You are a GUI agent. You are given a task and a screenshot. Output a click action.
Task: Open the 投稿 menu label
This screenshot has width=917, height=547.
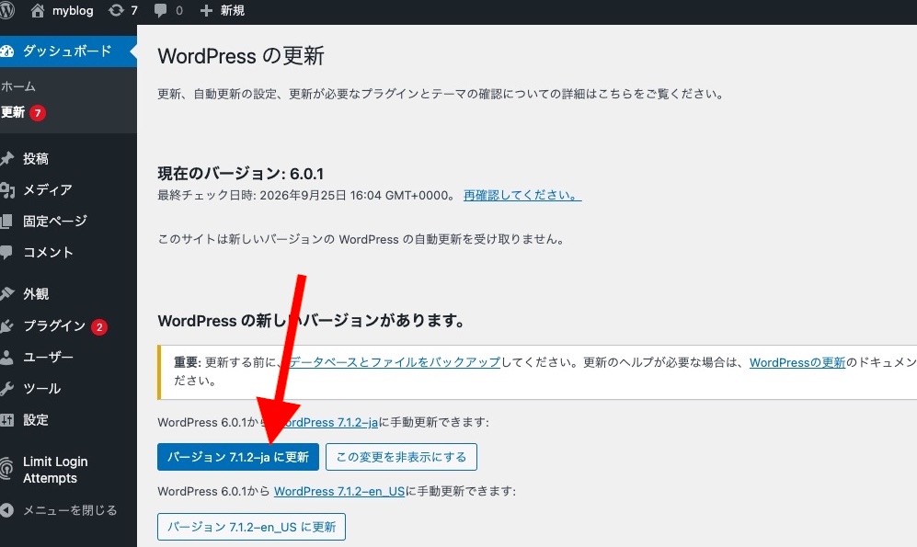click(x=36, y=158)
